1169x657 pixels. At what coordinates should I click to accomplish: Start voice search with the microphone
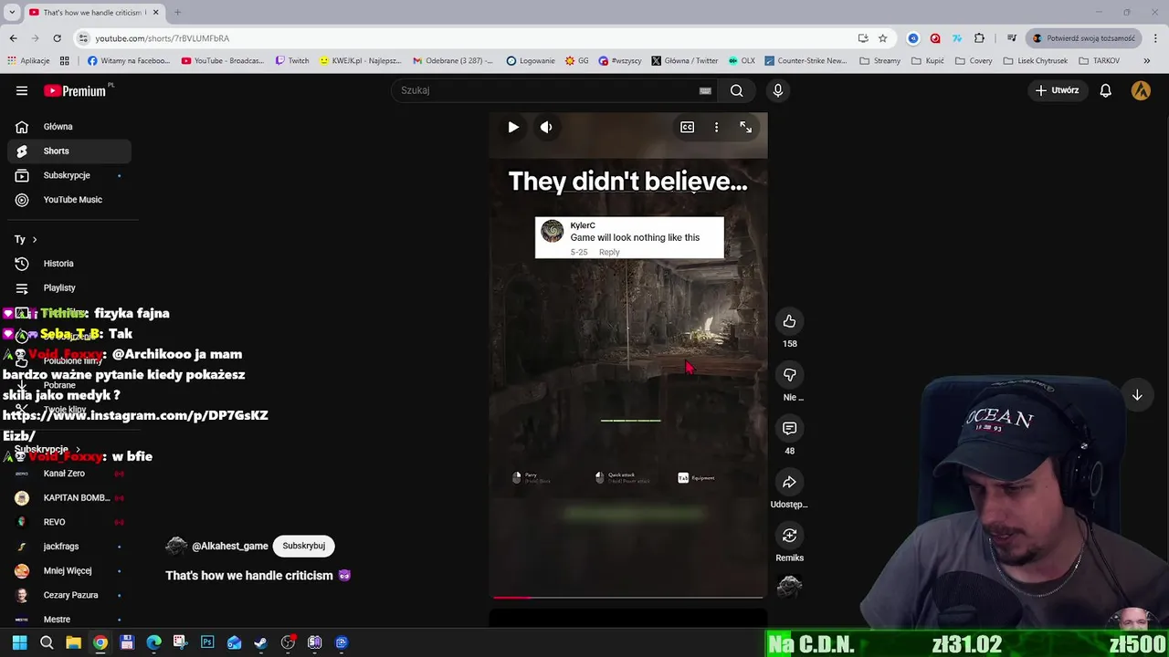click(x=778, y=90)
